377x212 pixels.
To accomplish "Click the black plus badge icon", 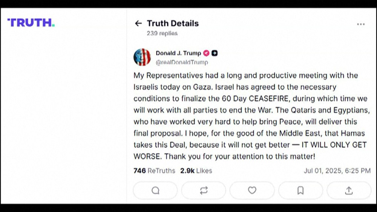I will pos(215,53).
